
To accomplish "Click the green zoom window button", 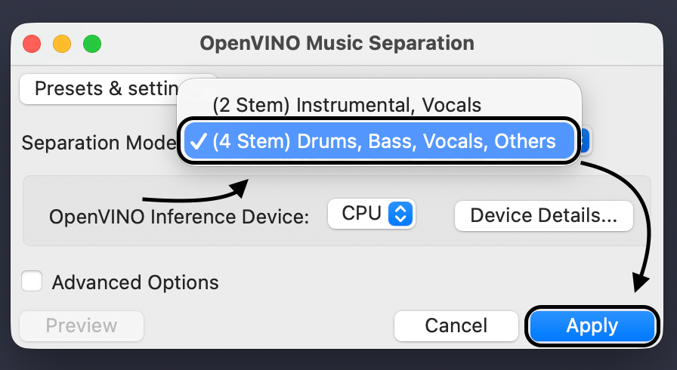I will 92,43.
